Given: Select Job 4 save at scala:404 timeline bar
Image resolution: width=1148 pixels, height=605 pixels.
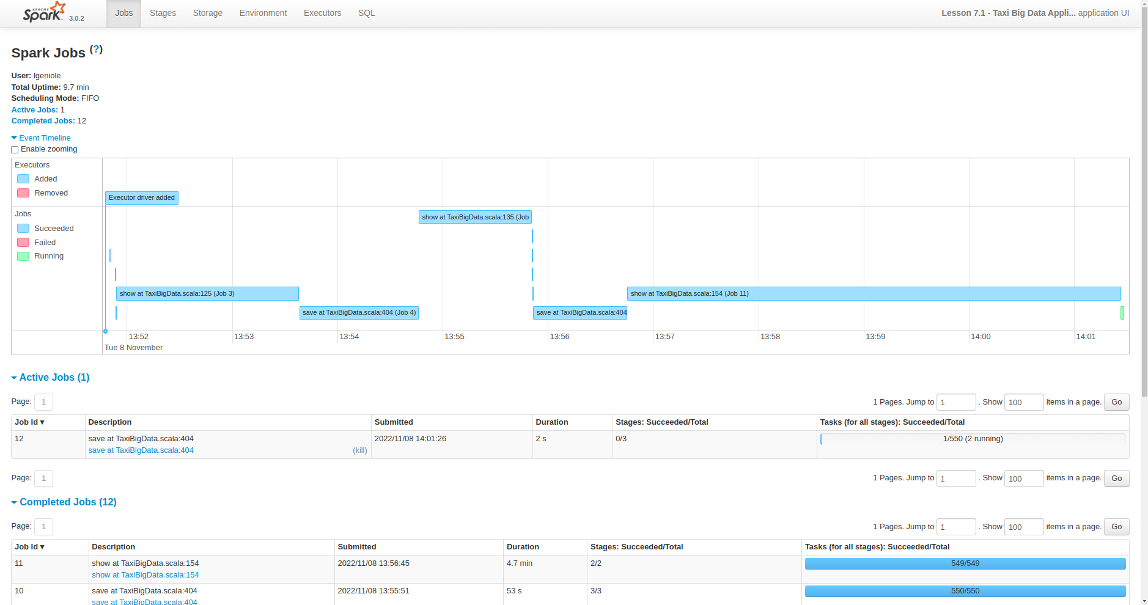Looking at the screenshot, I should [359, 313].
